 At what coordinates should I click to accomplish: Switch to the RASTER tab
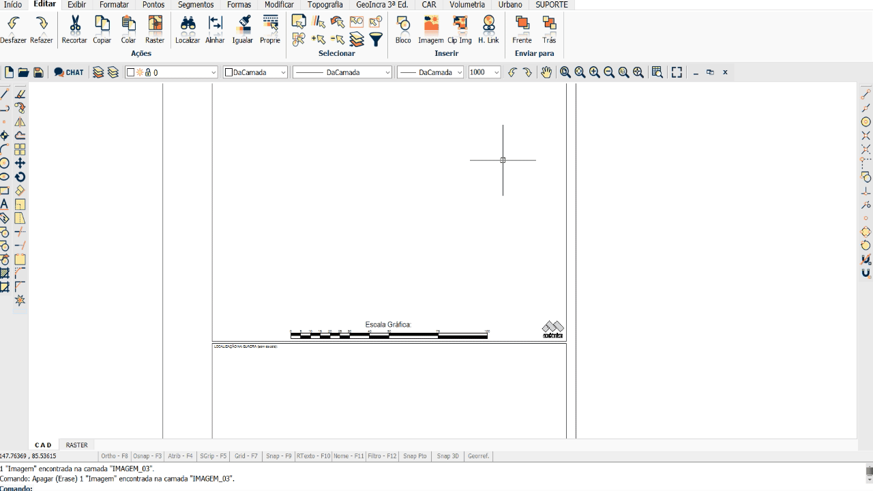76,445
